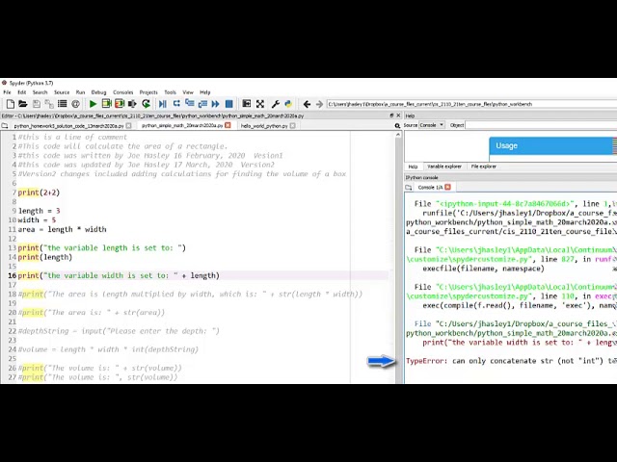Click browse tabs icon in IPython console
Viewport: 617px width, 462px height.
(x=409, y=188)
